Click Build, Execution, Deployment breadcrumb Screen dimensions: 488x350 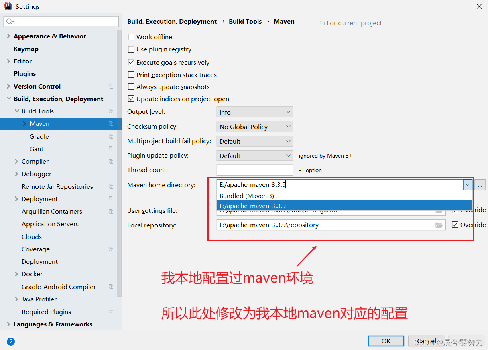coord(172,22)
